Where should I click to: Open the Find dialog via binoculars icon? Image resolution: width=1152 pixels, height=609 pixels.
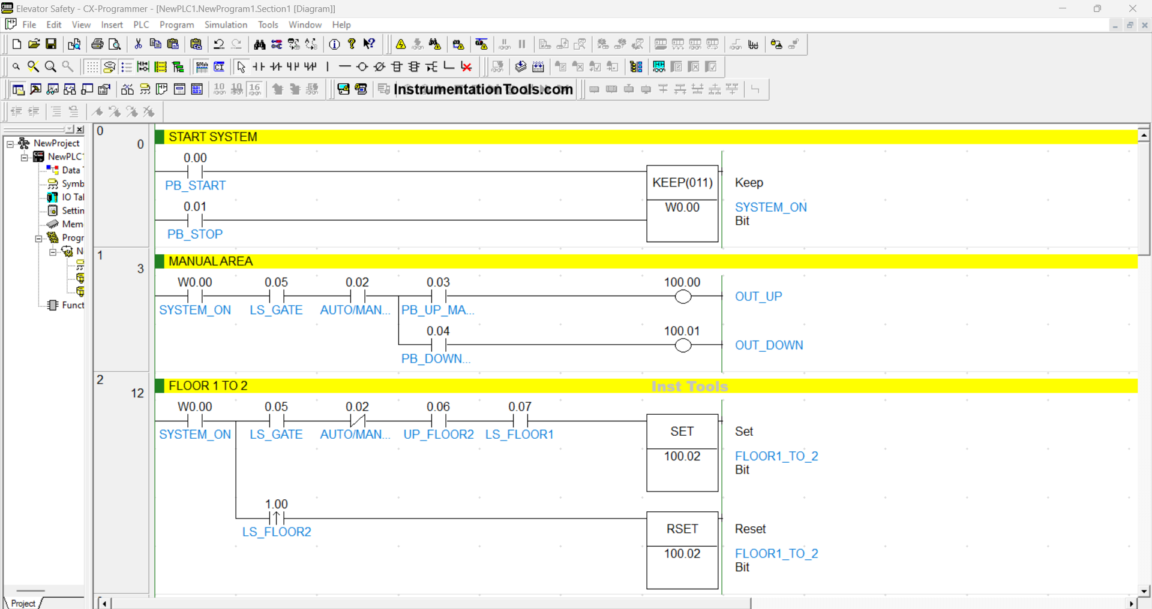pyautogui.click(x=260, y=44)
